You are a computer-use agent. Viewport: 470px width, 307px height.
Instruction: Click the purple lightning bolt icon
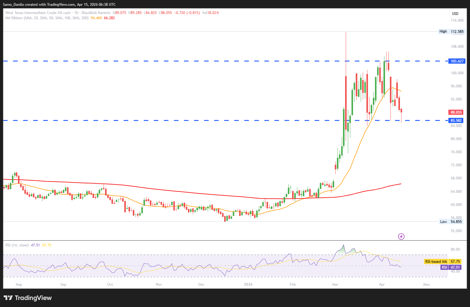tap(401, 236)
